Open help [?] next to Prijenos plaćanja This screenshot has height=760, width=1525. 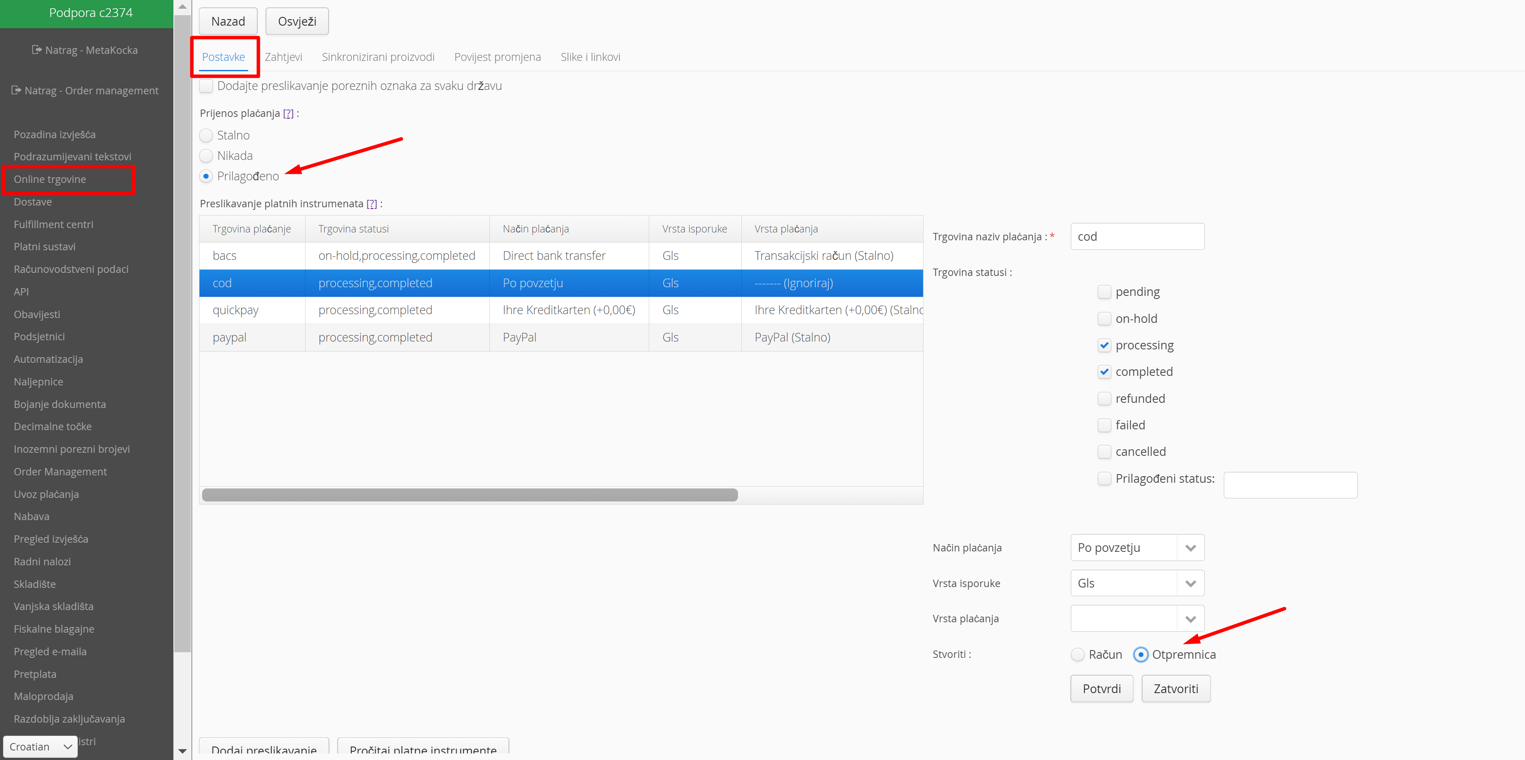coord(288,114)
